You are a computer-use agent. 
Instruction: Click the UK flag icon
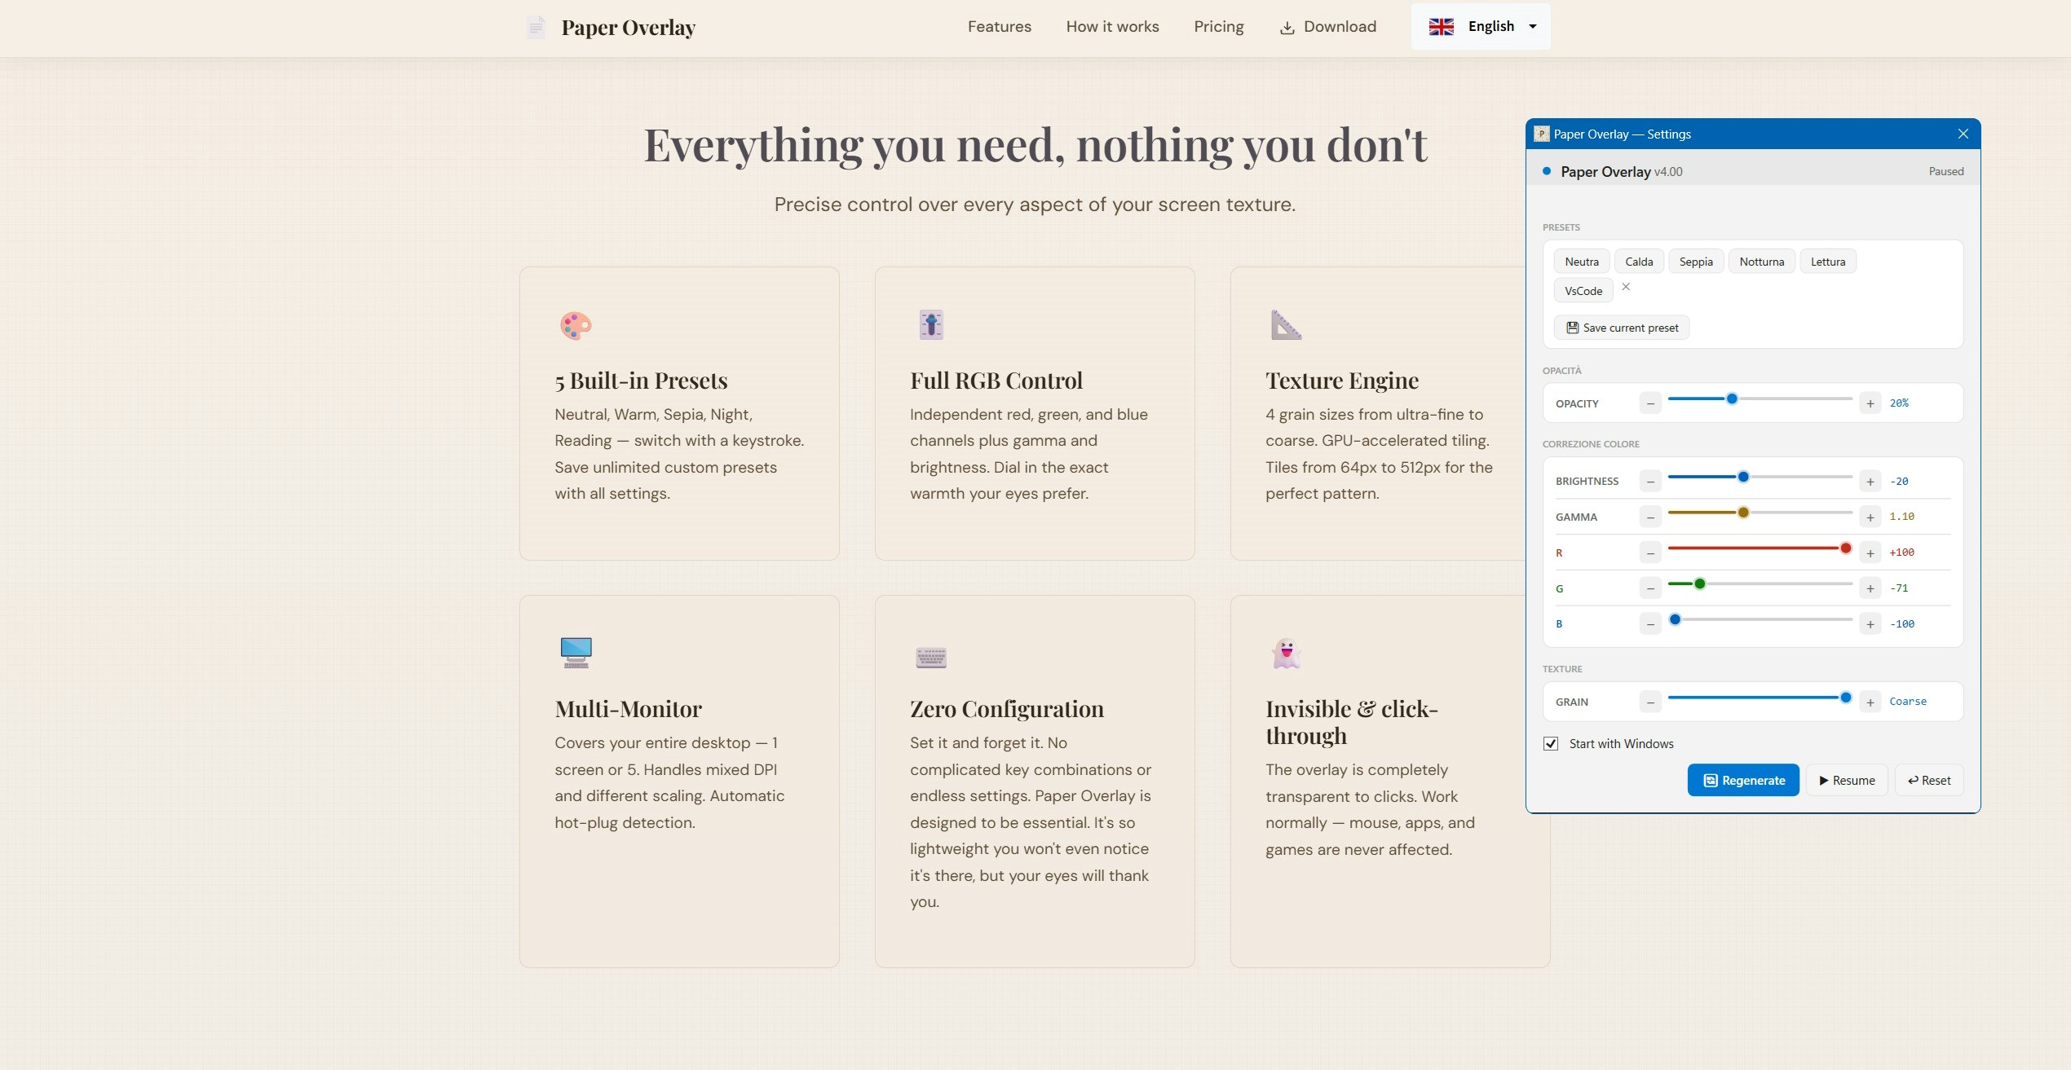point(1442,27)
